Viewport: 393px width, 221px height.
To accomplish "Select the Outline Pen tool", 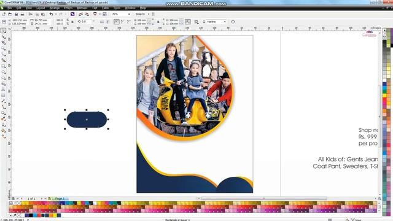I will pos(3,125).
